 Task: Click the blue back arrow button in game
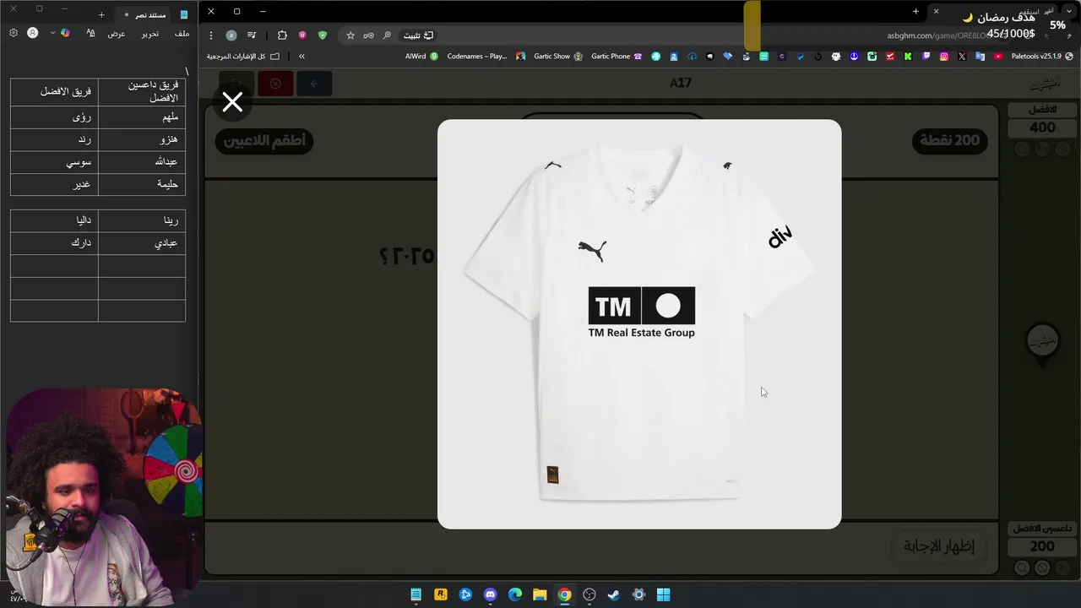point(314,84)
